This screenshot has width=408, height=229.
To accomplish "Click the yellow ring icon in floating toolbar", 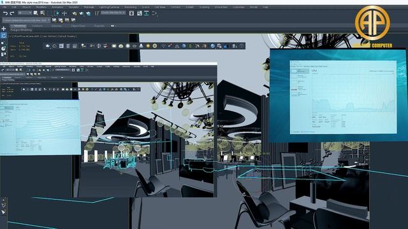I will (154, 46).
